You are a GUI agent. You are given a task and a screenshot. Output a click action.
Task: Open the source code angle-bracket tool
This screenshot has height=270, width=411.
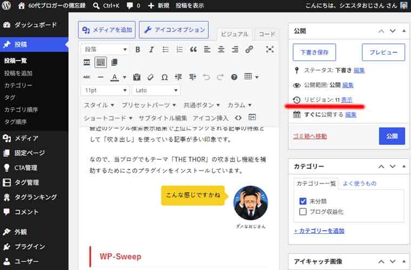click(238, 118)
